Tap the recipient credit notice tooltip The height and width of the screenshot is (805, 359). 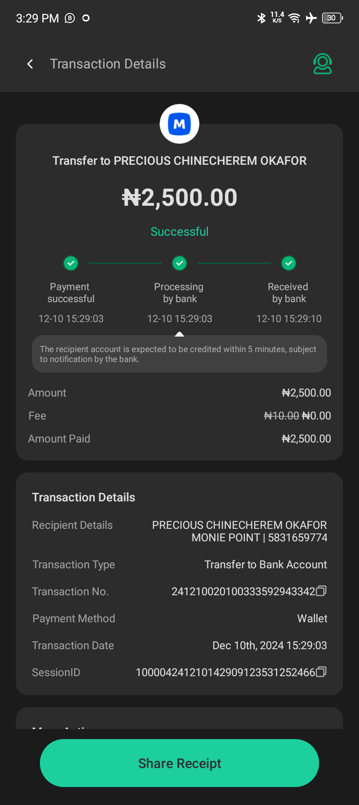179,354
